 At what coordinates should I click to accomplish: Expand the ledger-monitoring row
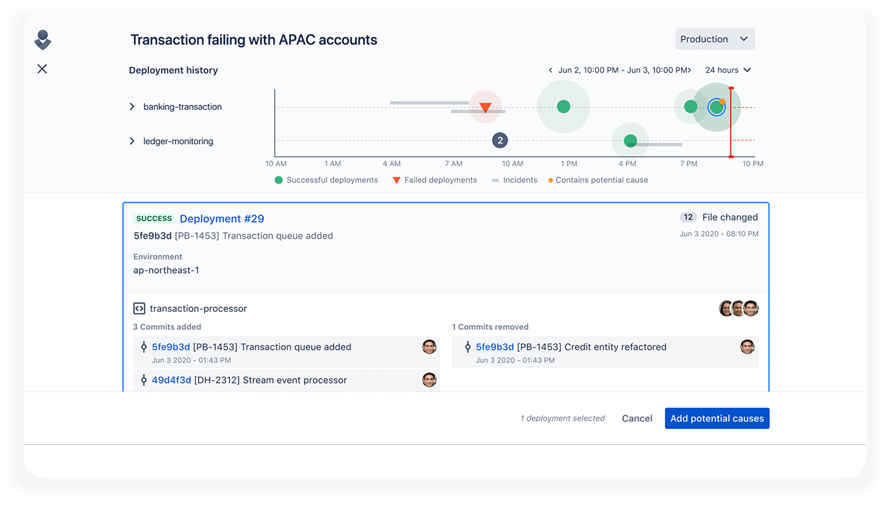(132, 141)
